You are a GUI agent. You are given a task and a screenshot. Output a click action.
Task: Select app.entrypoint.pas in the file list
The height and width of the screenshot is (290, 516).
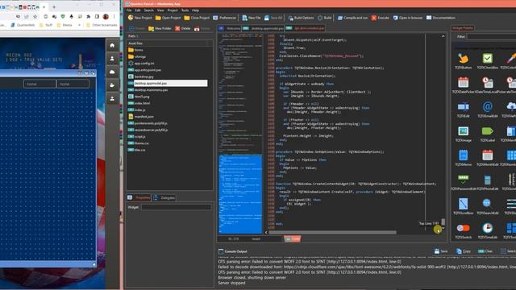144,70
